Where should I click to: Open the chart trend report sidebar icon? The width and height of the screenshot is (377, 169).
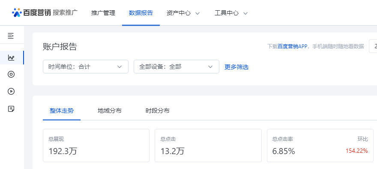pyautogui.click(x=11, y=58)
